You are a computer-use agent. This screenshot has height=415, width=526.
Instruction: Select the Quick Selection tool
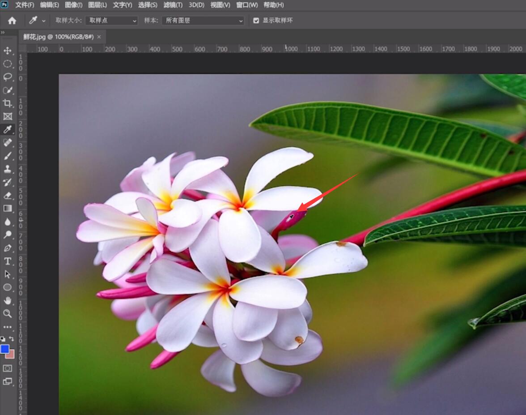7,90
